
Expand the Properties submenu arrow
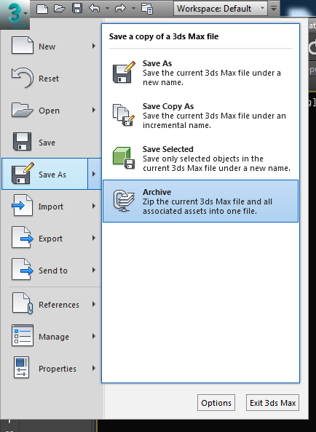(x=94, y=368)
